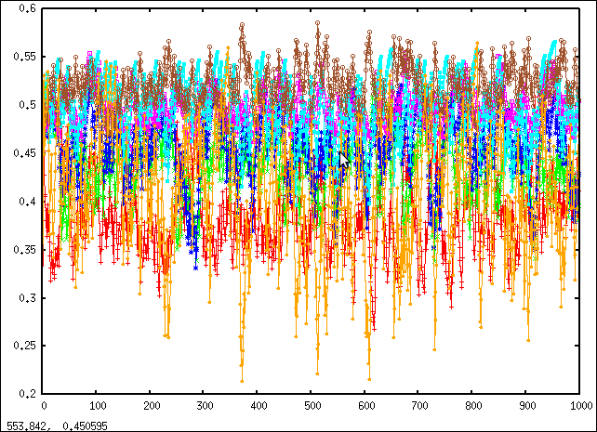The image size is (597, 432).
Task: Click the 1000 label at x-axis end
Action: tap(580, 406)
